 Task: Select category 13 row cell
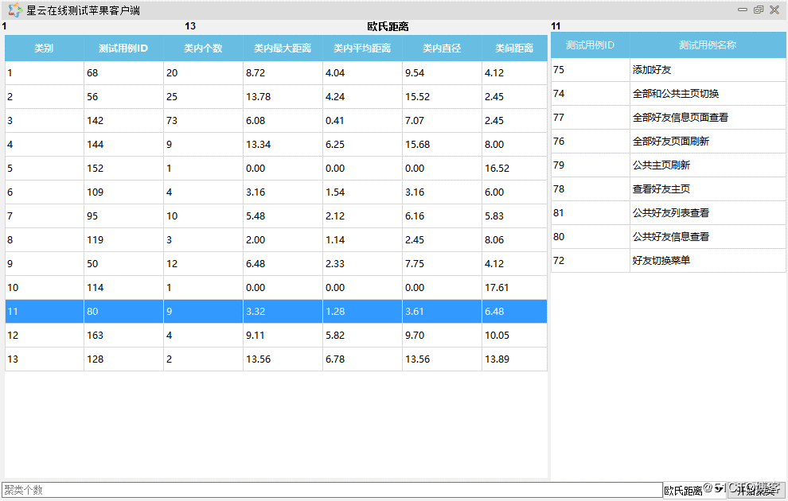tap(45, 359)
